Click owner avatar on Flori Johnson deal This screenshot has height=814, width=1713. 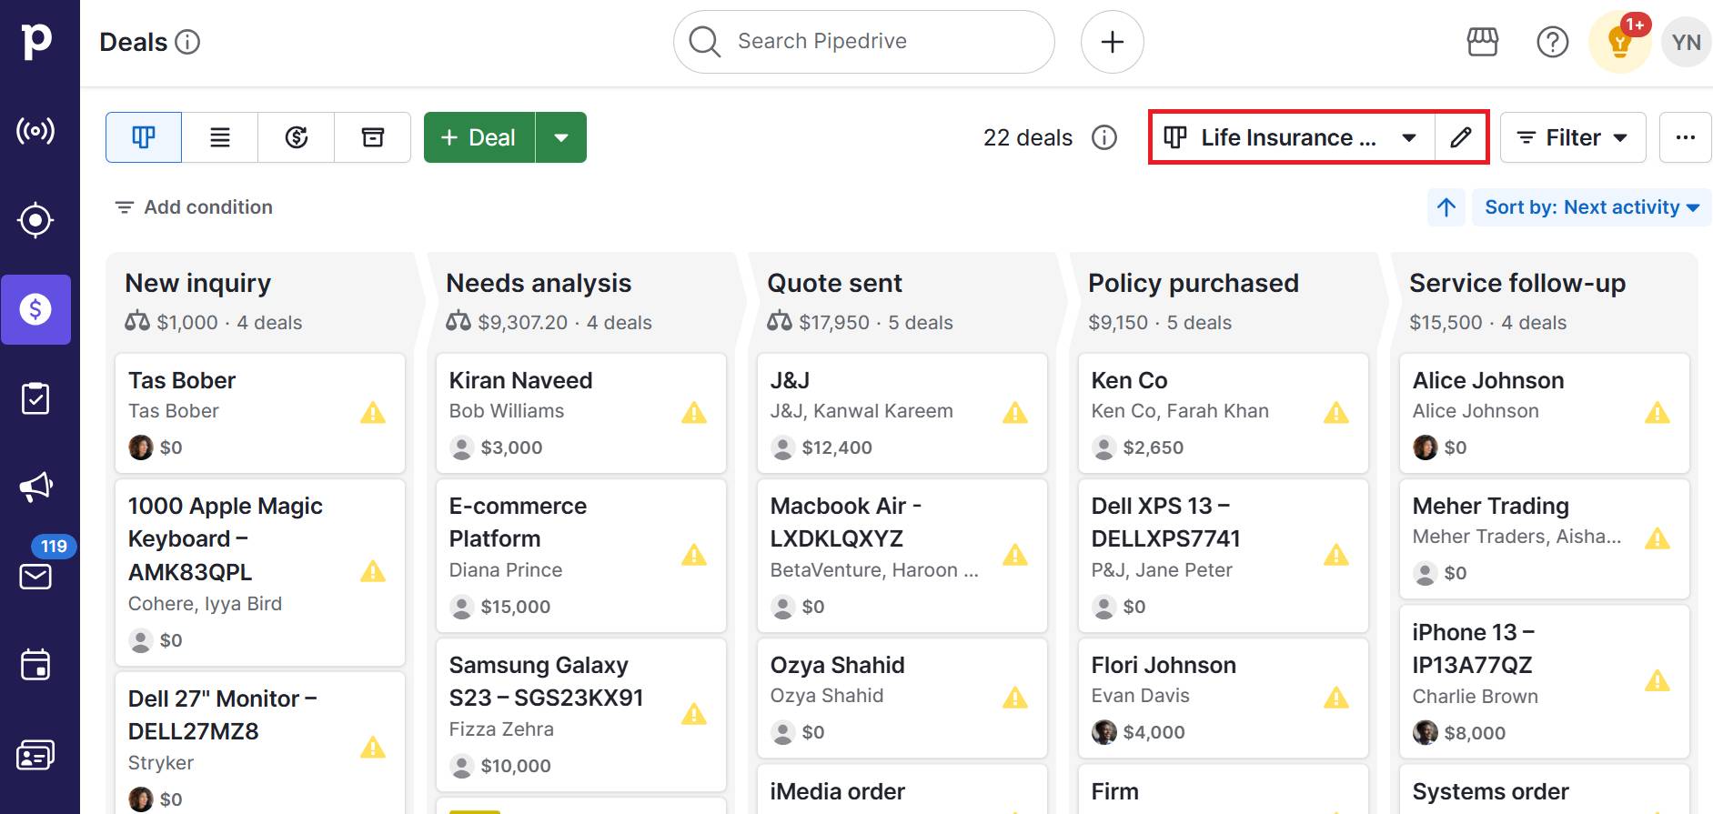click(1103, 732)
